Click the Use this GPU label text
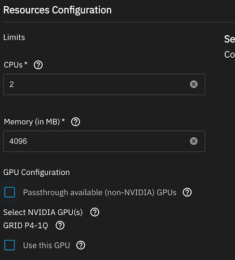The width and height of the screenshot is (235, 260). tap(46, 245)
